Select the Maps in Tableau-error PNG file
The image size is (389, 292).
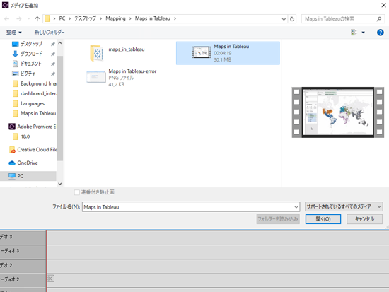122,78
